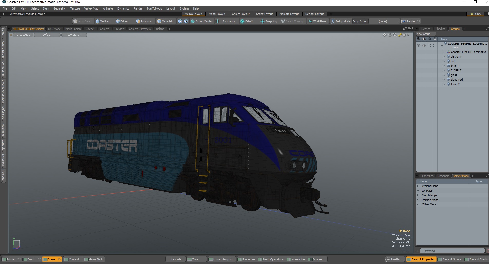Open Lower Viewports

tap(221, 259)
